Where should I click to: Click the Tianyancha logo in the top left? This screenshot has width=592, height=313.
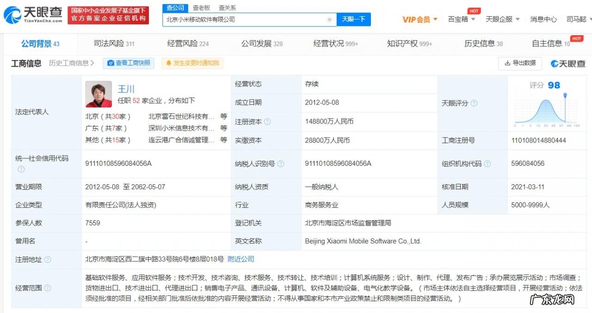pos(28,14)
